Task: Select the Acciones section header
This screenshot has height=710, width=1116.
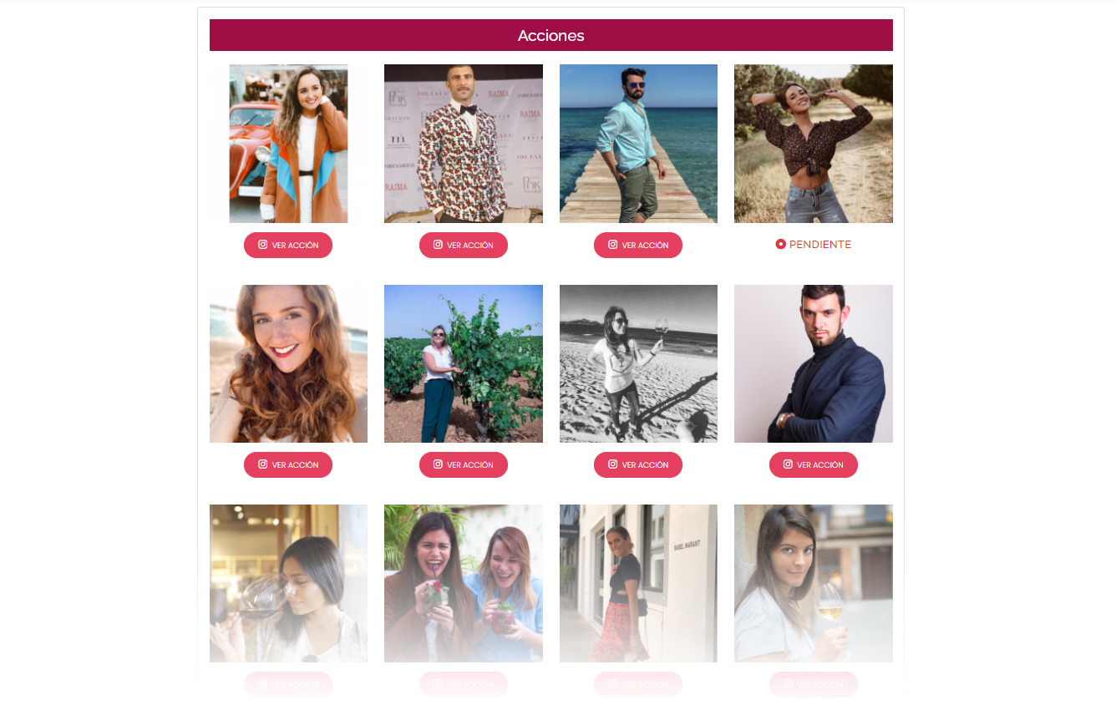Action: click(551, 35)
